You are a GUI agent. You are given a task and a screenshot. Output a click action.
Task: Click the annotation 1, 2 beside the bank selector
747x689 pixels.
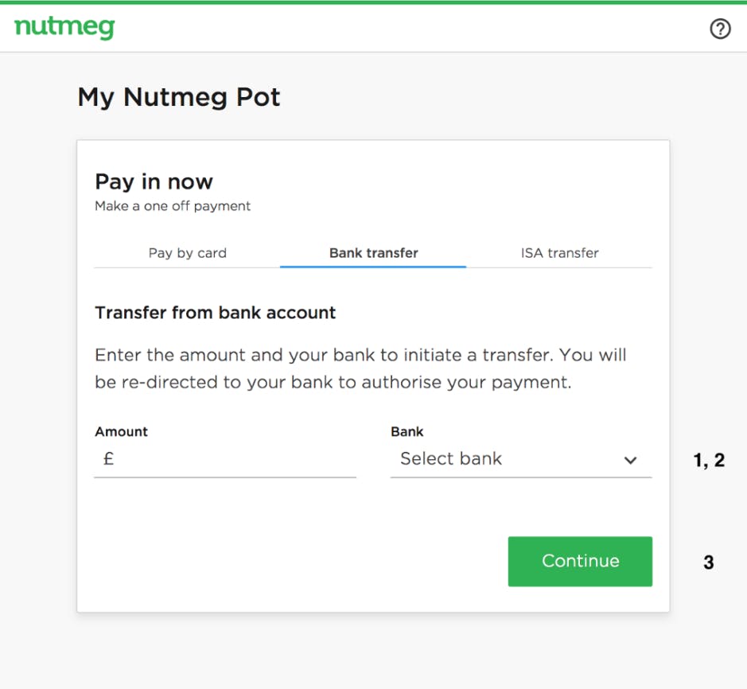pyautogui.click(x=709, y=461)
